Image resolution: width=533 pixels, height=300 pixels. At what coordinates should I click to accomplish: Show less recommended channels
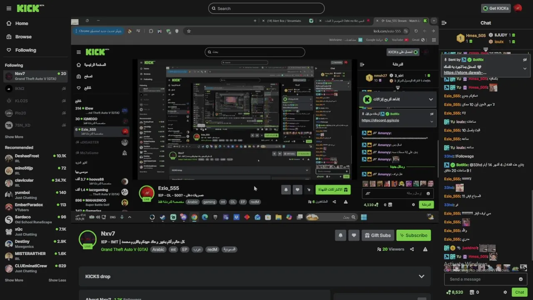pos(57,280)
